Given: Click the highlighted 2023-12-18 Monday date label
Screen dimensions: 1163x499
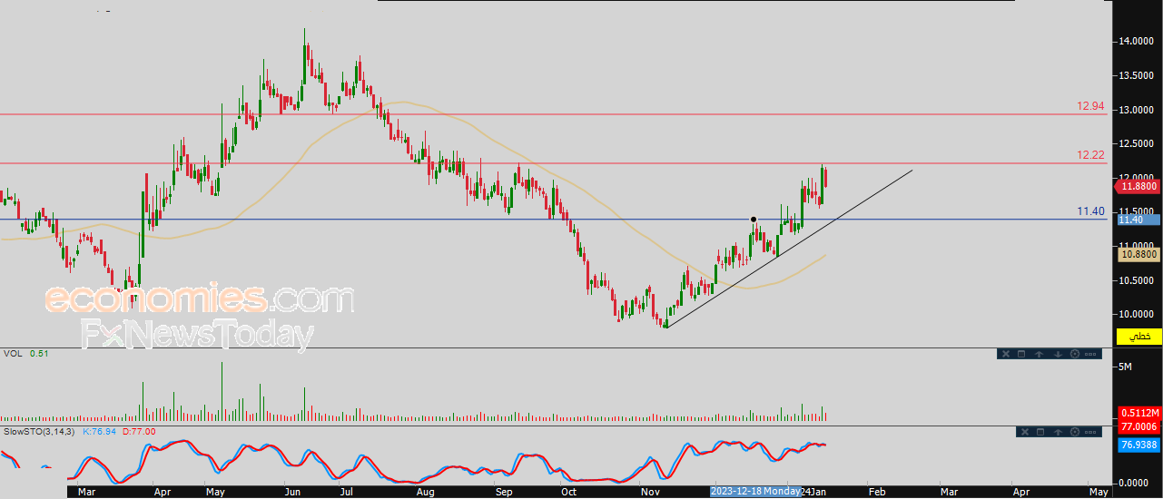Looking at the screenshot, I should [754, 491].
